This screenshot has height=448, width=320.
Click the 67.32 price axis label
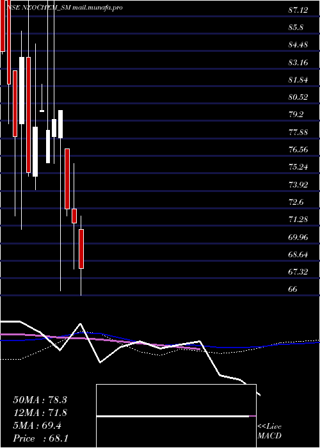click(298, 272)
